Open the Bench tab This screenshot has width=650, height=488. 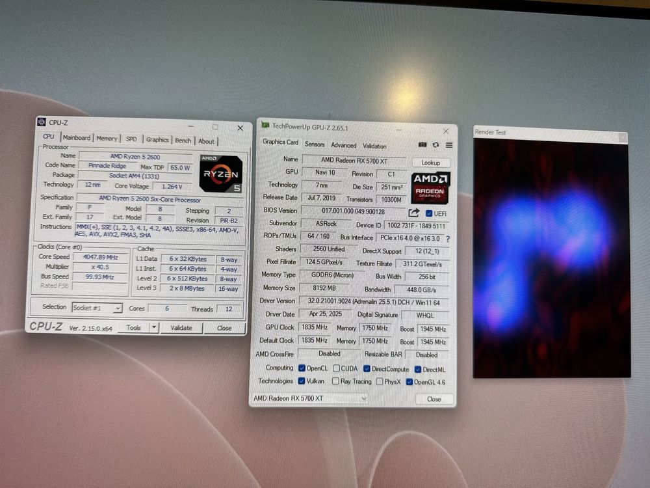tap(183, 141)
